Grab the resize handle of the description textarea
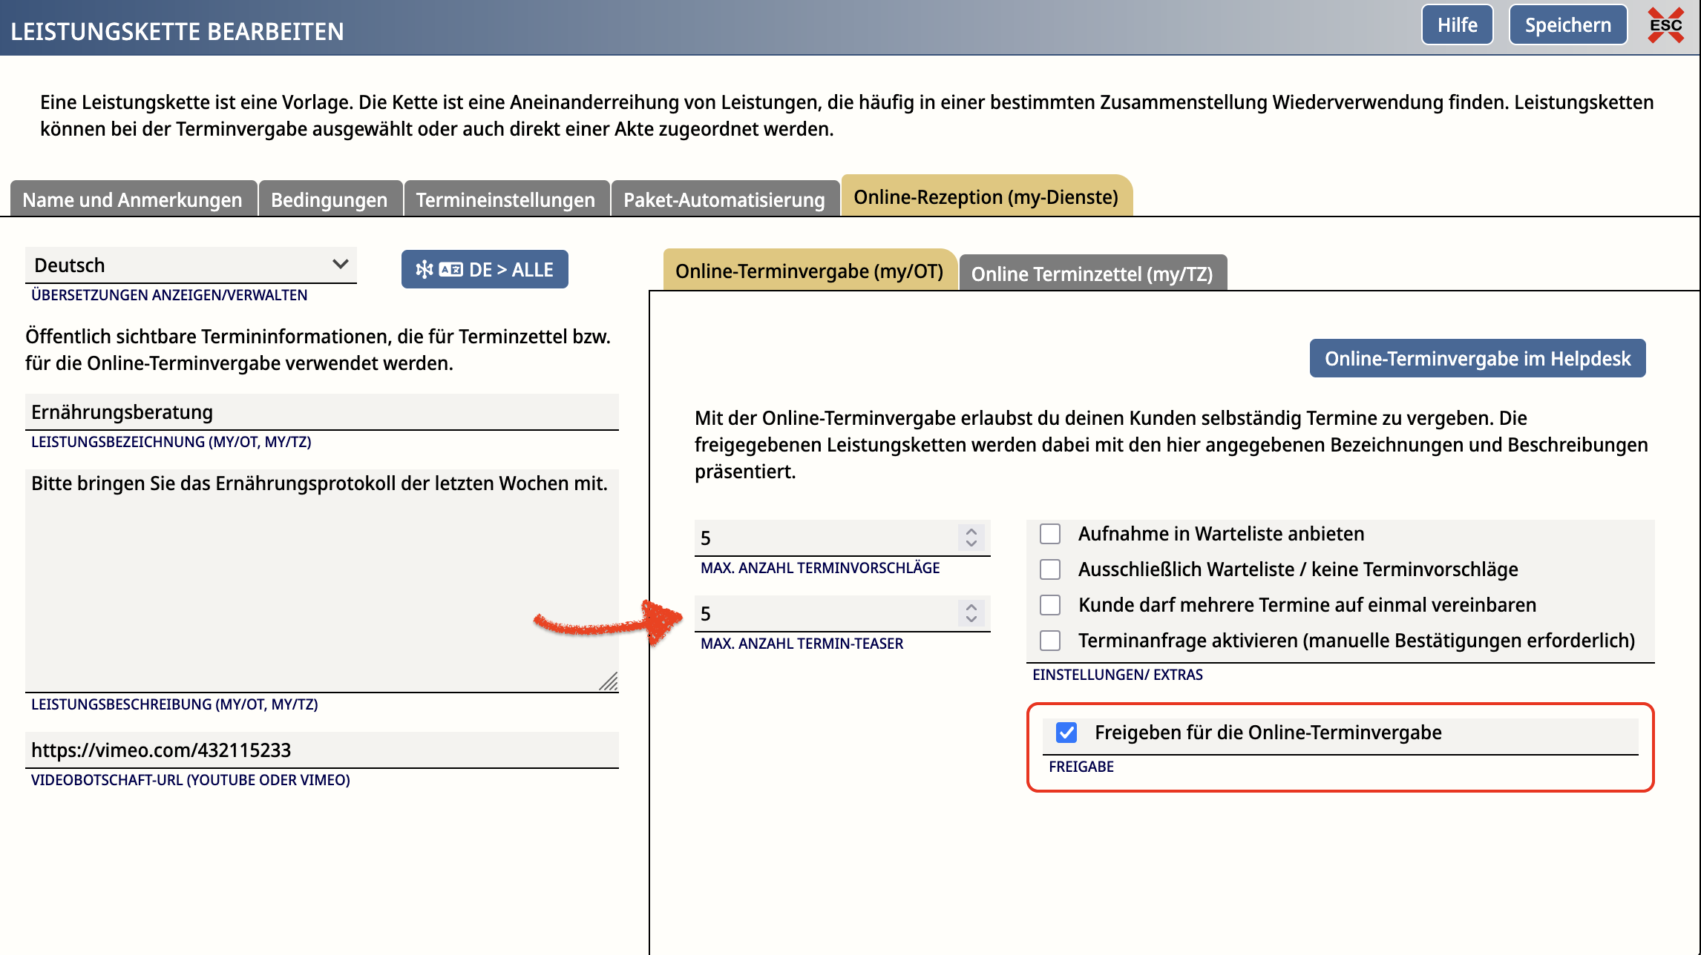 (609, 682)
